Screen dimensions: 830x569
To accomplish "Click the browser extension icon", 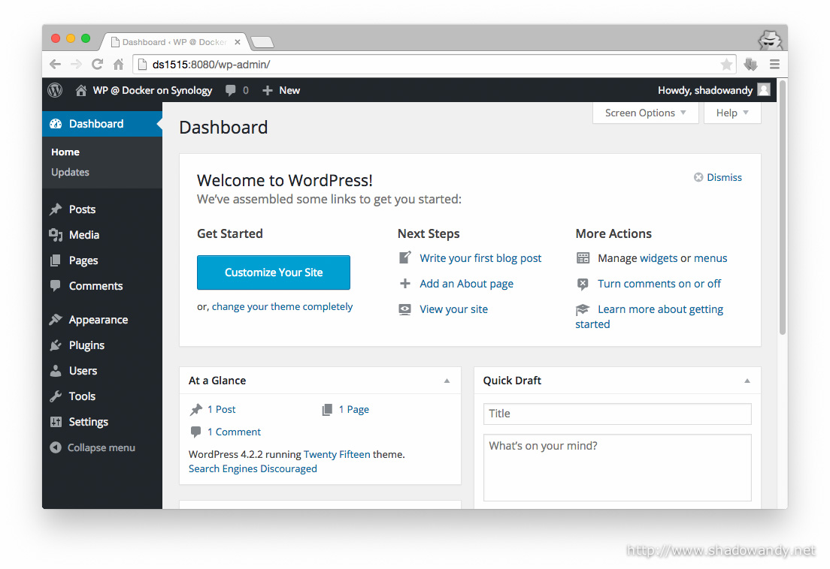I will 750,65.
